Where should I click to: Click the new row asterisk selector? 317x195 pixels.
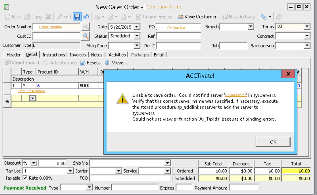coord(7,101)
